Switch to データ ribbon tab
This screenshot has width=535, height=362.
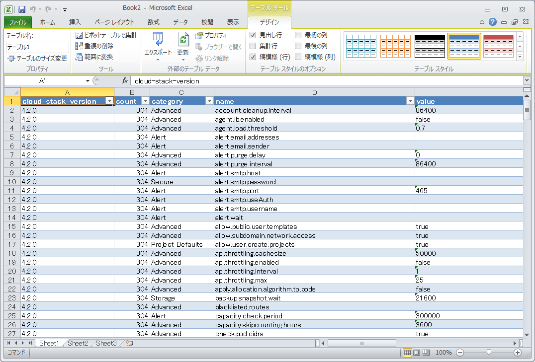click(x=180, y=22)
